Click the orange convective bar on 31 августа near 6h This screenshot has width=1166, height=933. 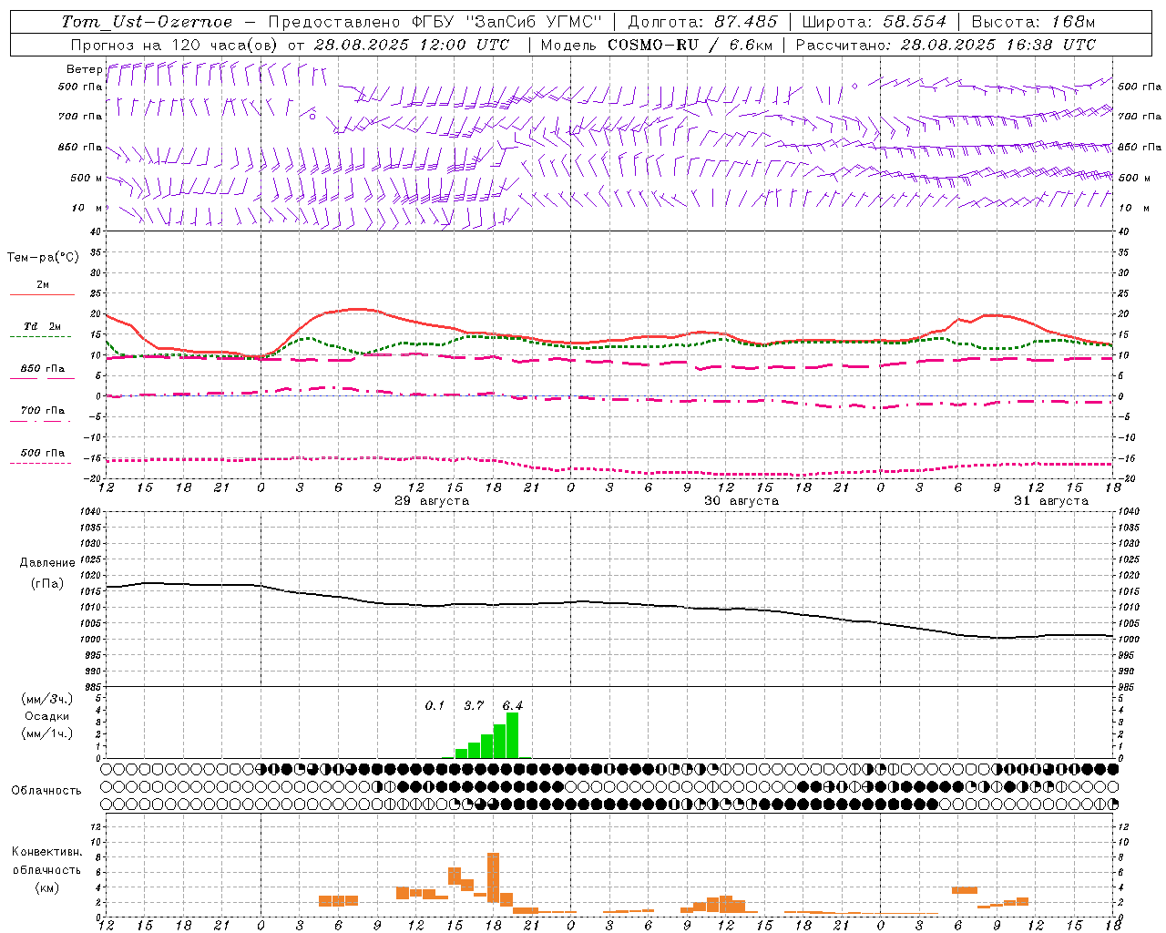coord(964,890)
